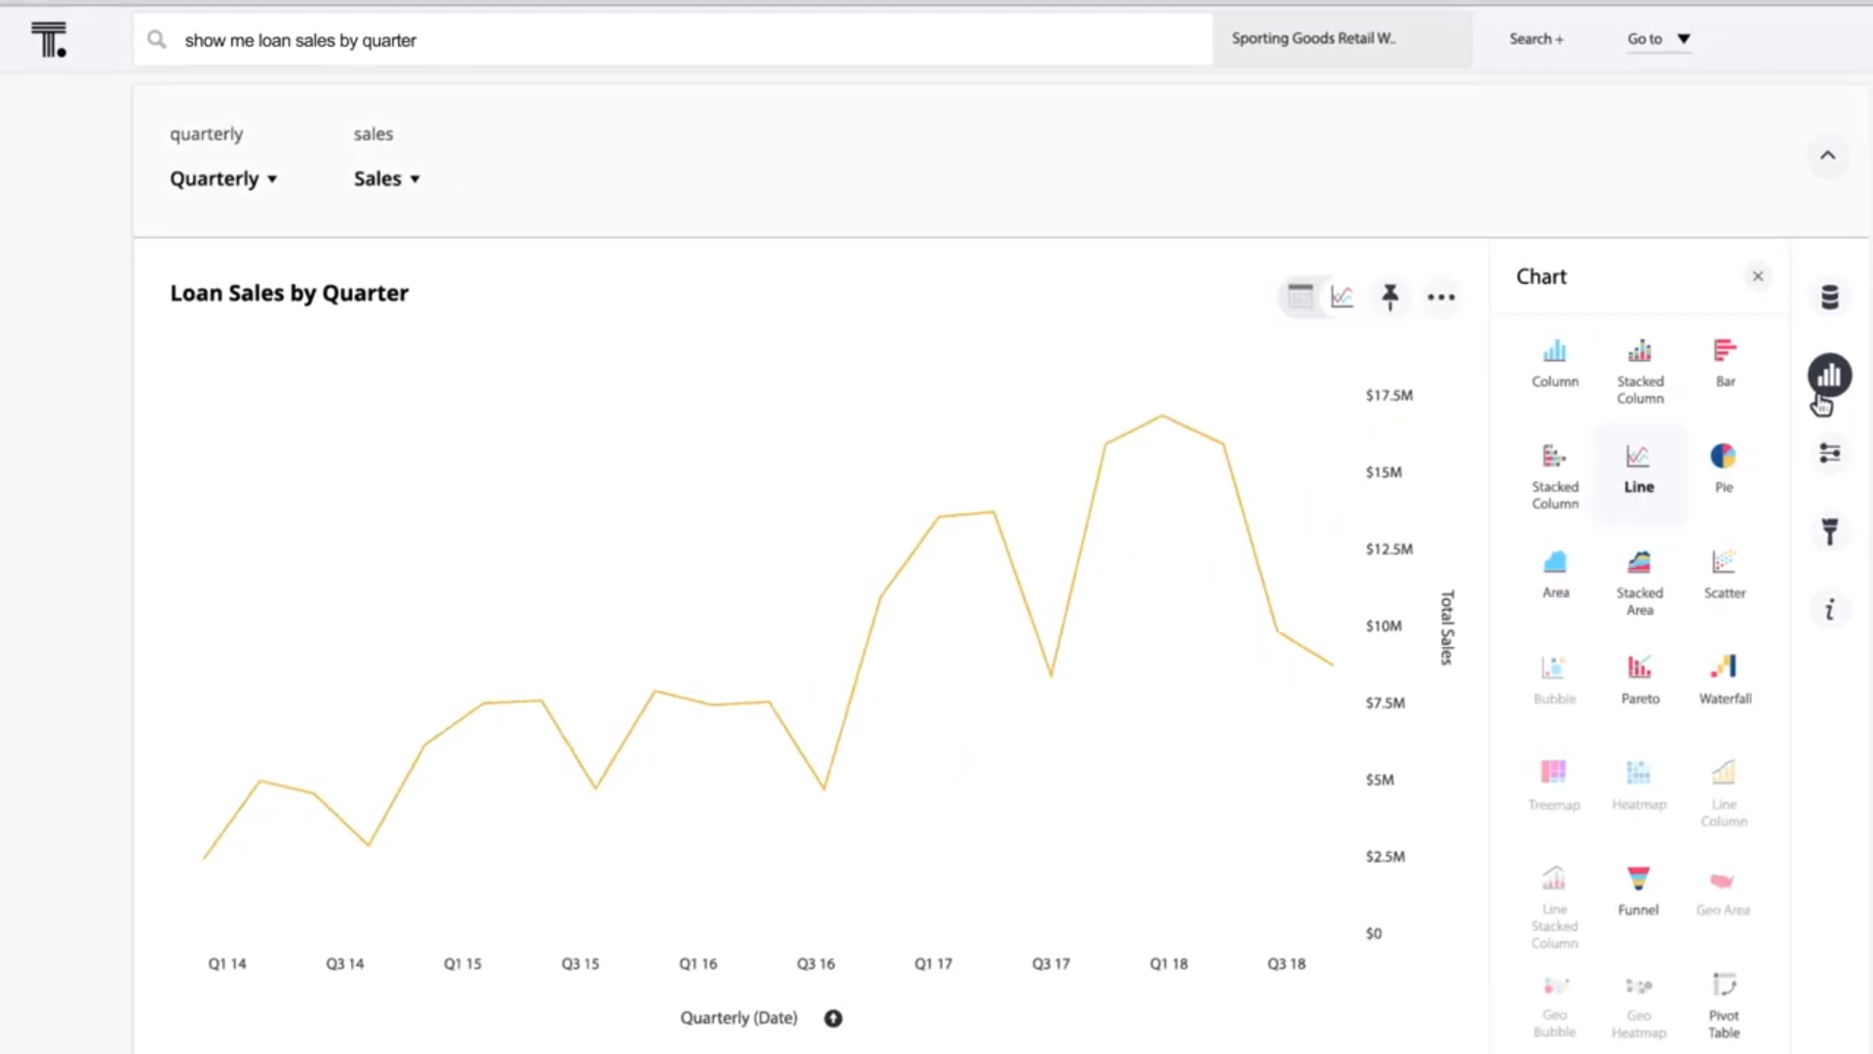Open the three-dot more options button

click(1441, 297)
